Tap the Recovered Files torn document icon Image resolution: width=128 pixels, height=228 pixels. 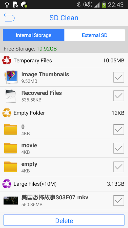(x=11, y=96)
